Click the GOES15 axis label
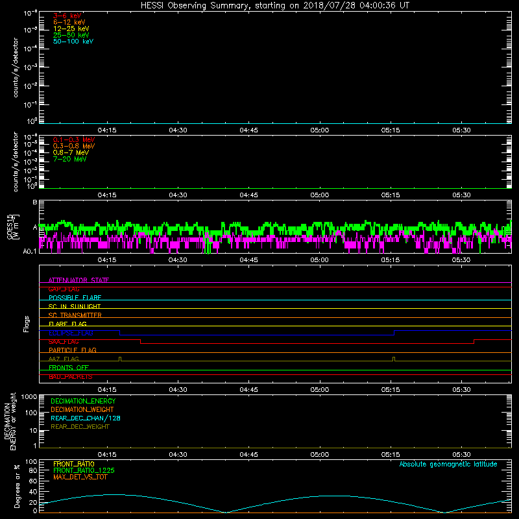519x519 pixels. coord(10,226)
